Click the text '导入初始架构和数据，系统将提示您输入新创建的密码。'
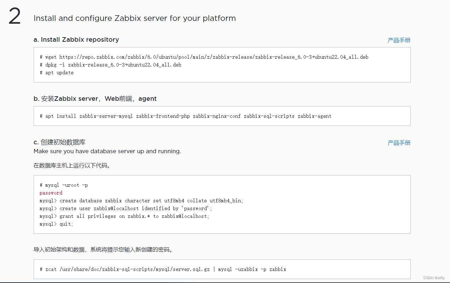The image size is (450, 283). coord(103,250)
